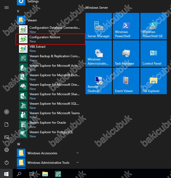Open Veeam Explorer for Microsoft SQL icon
Screen dimensions: 171x178
click(23, 105)
